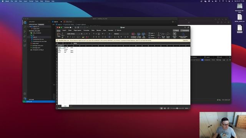246x138 pixels.
Task: Switch to the Page Layout ribbon tab
Action: pyautogui.click(x=77, y=30)
